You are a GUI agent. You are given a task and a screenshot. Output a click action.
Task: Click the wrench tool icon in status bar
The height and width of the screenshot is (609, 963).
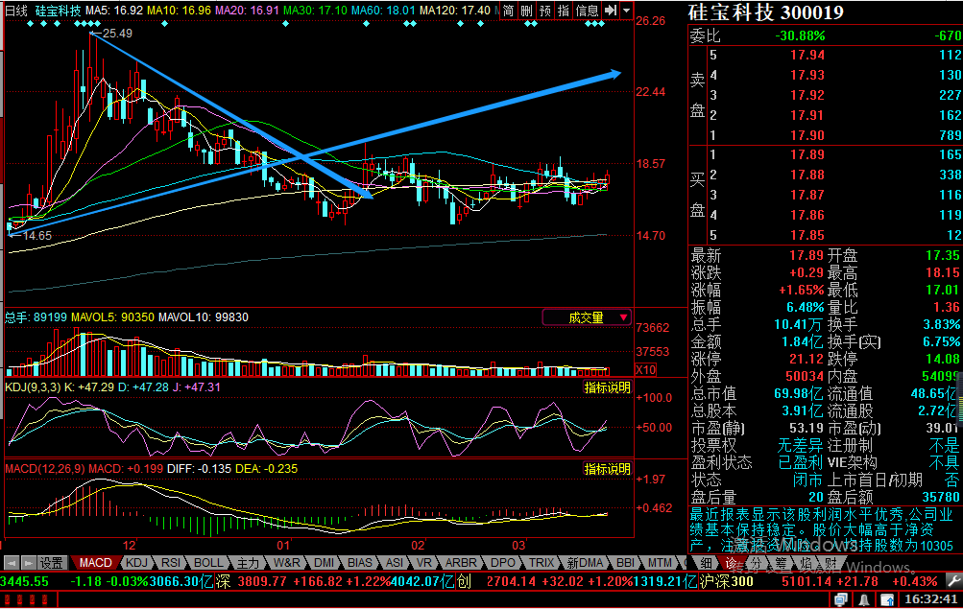coord(953,580)
